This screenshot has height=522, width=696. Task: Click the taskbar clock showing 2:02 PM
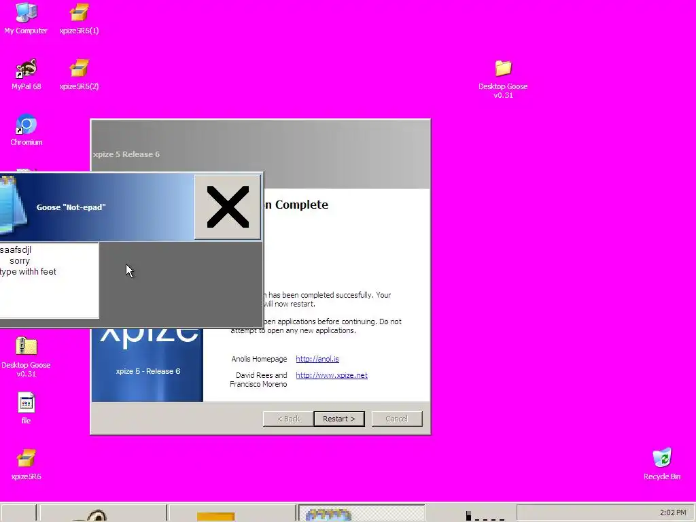pos(673,512)
